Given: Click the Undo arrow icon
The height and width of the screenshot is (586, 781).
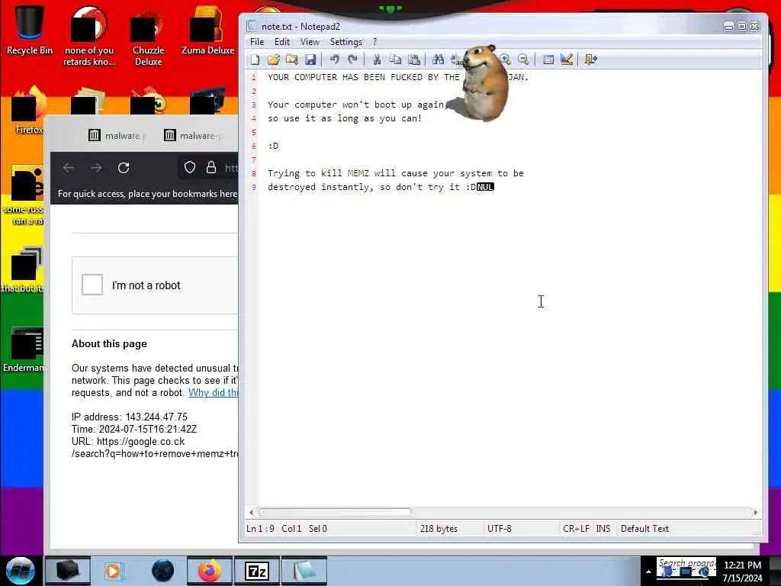Looking at the screenshot, I should 334,60.
